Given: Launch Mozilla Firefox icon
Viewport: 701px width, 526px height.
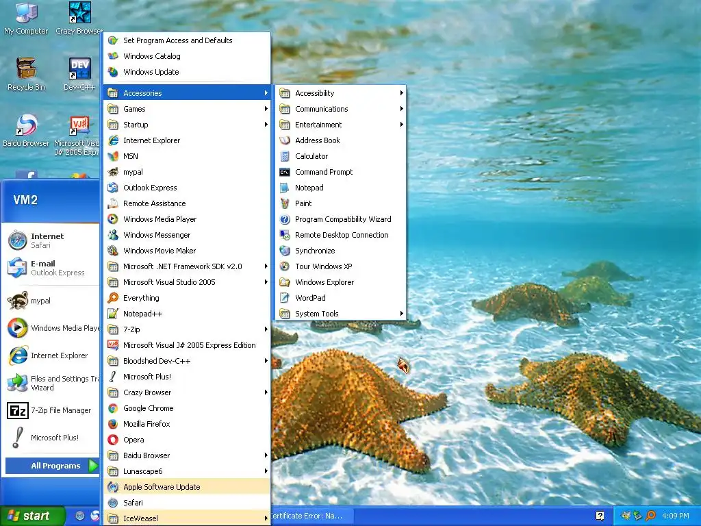Looking at the screenshot, I should [x=113, y=423].
